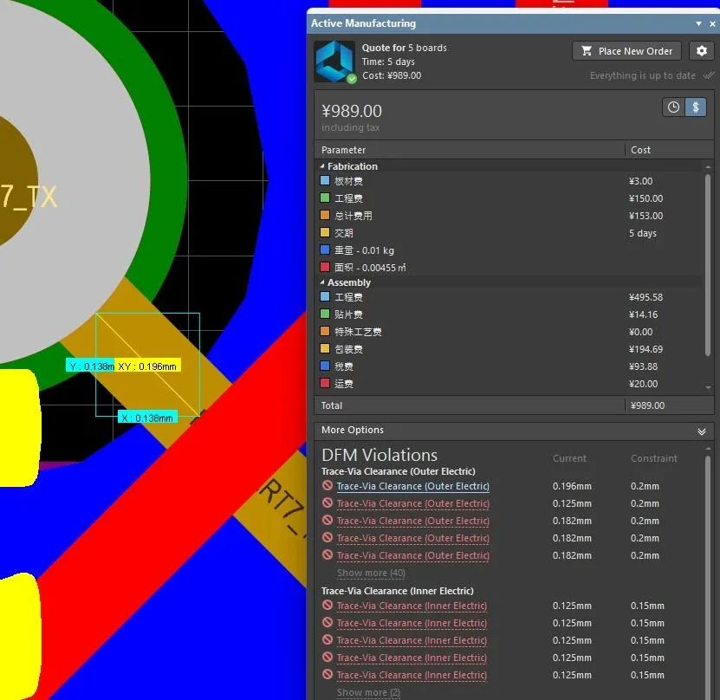Open 0.125mm Outer Electric clearance violation
This screenshot has width=720, height=700.
pyautogui.click(x=412, y=503)
